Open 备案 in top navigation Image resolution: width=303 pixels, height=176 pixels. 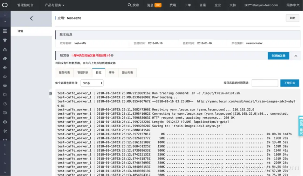(x=203, y=5)
